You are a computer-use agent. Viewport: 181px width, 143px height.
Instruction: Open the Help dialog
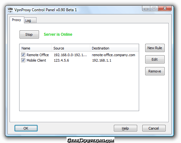pos(125,128)
